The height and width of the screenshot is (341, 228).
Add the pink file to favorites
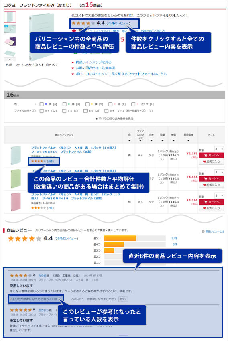coord(211,208)
